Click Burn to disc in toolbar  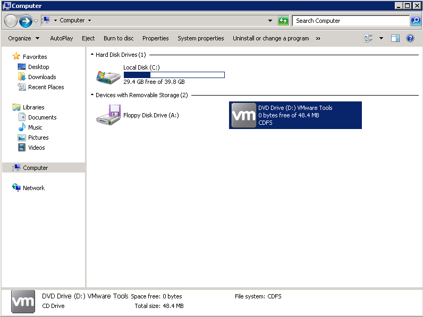(119, 38)
